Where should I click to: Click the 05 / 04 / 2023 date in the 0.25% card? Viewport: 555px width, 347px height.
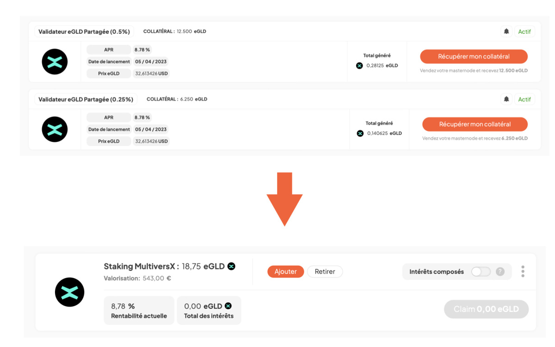151,129
